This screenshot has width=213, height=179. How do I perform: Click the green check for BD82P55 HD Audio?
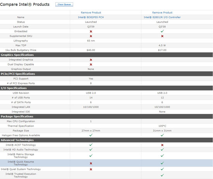coord(91,150)
